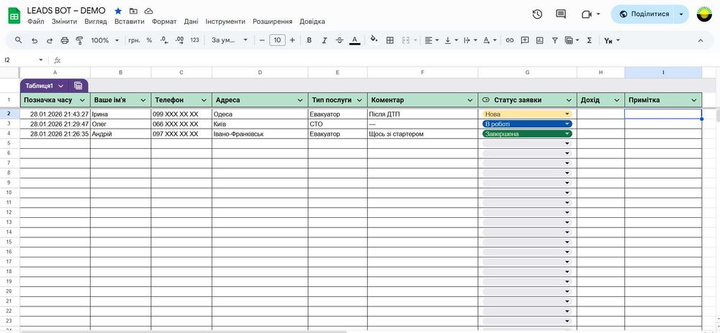This screenshot has height=333, width=720.
Task: Select column G header
Action: [527, 73]
